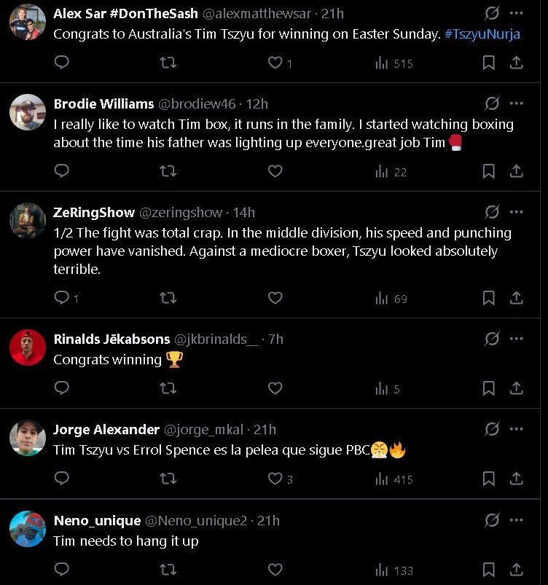
Task: Open the more options menu on Alex Sar's tweet
Action: click(x=516, y=13)
